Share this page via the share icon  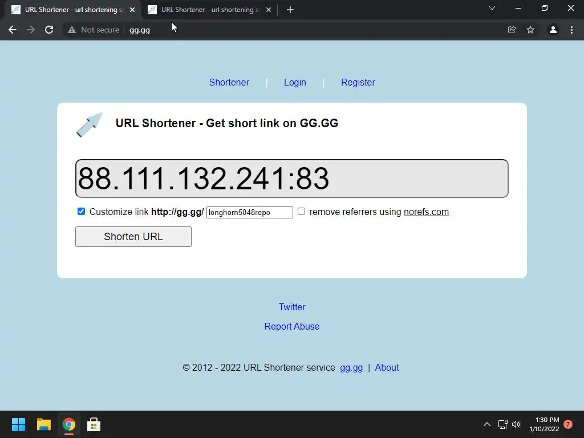click(512, 30)
